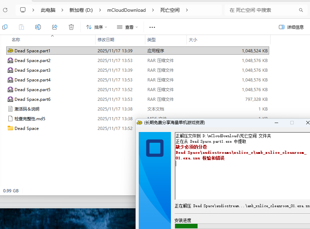Expand the 排序 sort dropdown

click(97, 27)
